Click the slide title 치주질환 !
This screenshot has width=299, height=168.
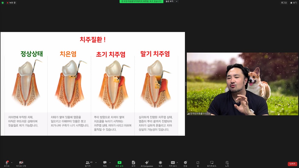pyautogui.click(x=93, y=39)
